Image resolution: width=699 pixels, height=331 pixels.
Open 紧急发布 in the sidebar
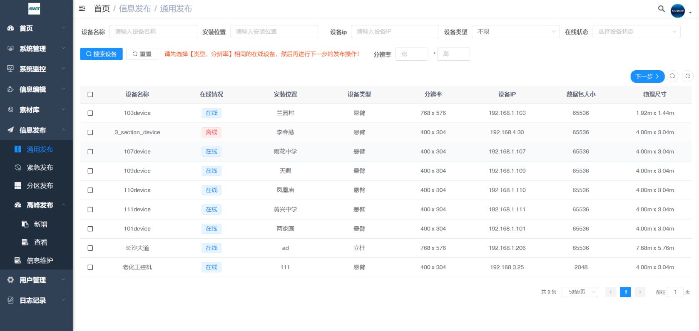point(40,168)
